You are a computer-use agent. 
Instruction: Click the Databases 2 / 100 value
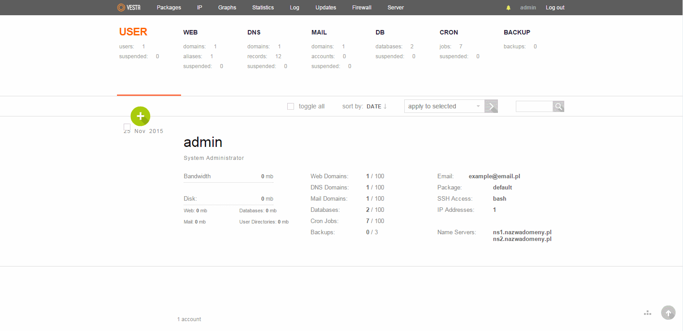pos(375,210)
